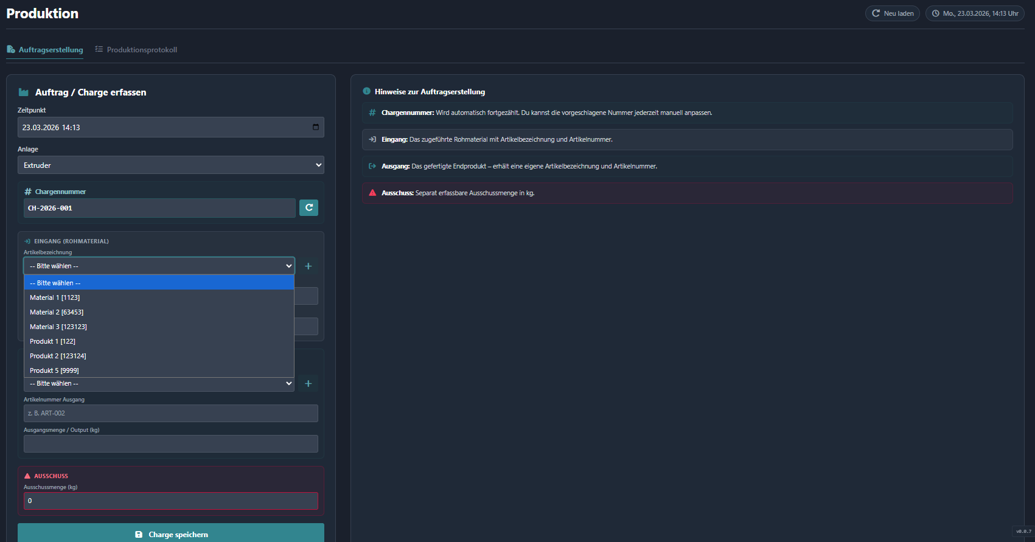This screenshot has width=1035, height=542.
Task: Click the info icon next to Hinweise heading
Action: [366, 91]
